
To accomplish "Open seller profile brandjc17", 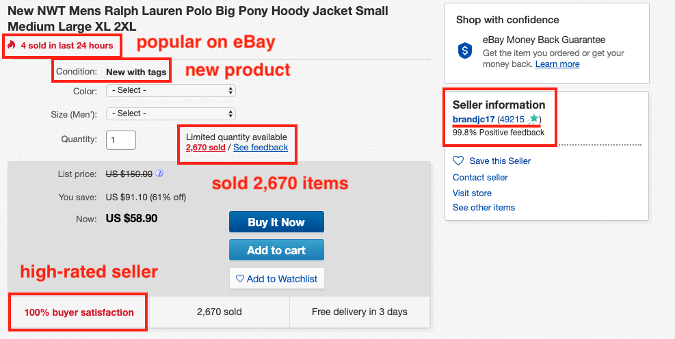I will (473, 119).
